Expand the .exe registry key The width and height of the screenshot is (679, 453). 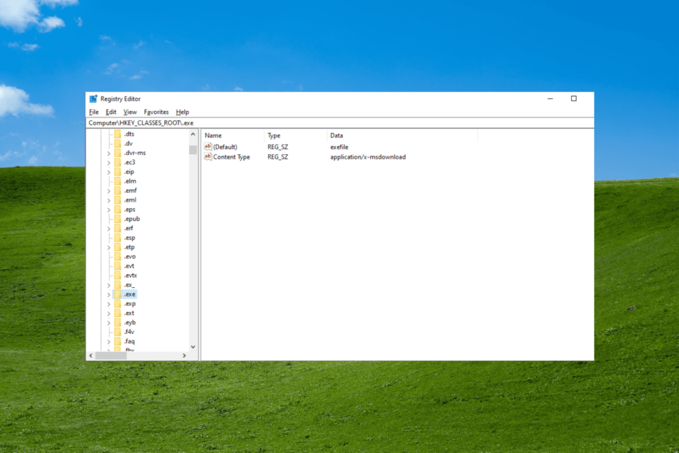point(108,294)
